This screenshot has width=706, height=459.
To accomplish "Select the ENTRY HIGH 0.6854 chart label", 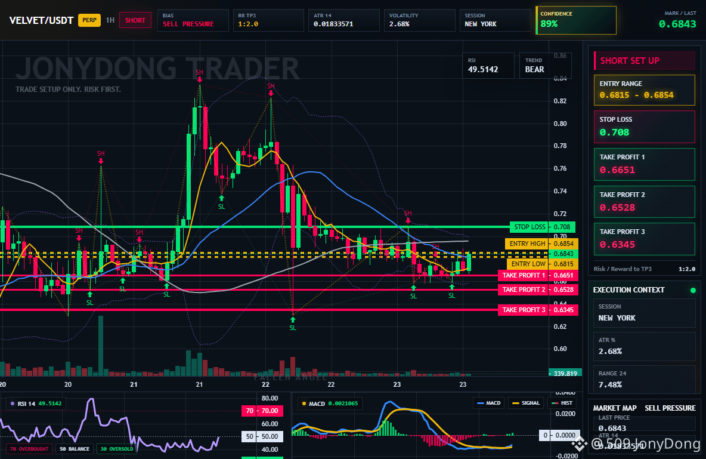I will pyautogui.click(x=541, y=244).
